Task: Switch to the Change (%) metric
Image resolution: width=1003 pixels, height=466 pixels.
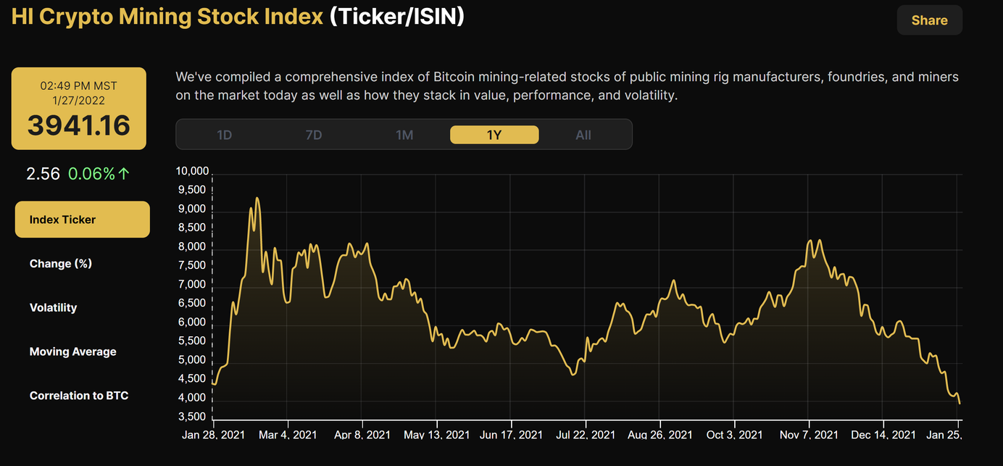Action: tap(60, 263)
